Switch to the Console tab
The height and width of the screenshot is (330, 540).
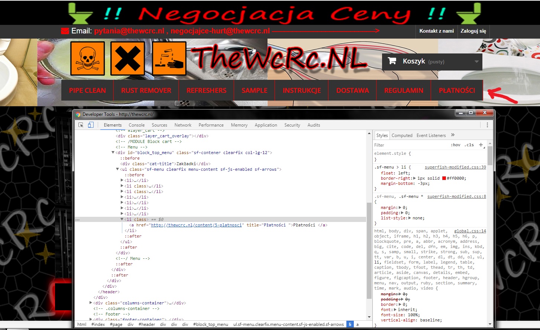point(137,125)
